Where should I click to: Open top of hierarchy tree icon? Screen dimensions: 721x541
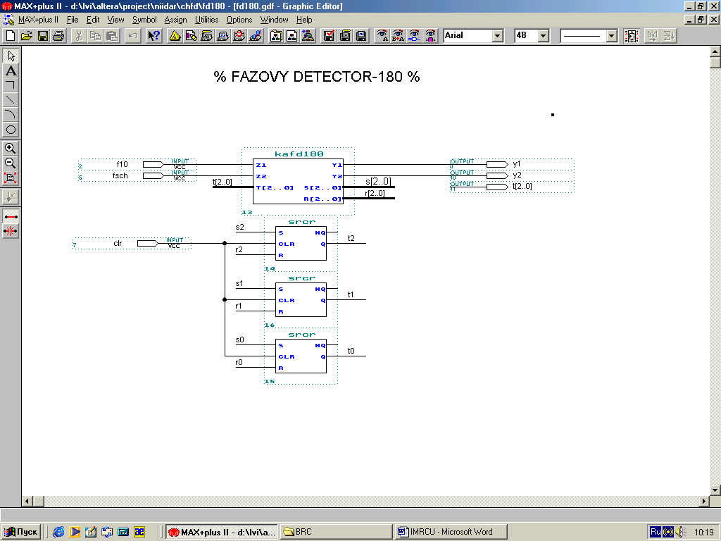308,36
